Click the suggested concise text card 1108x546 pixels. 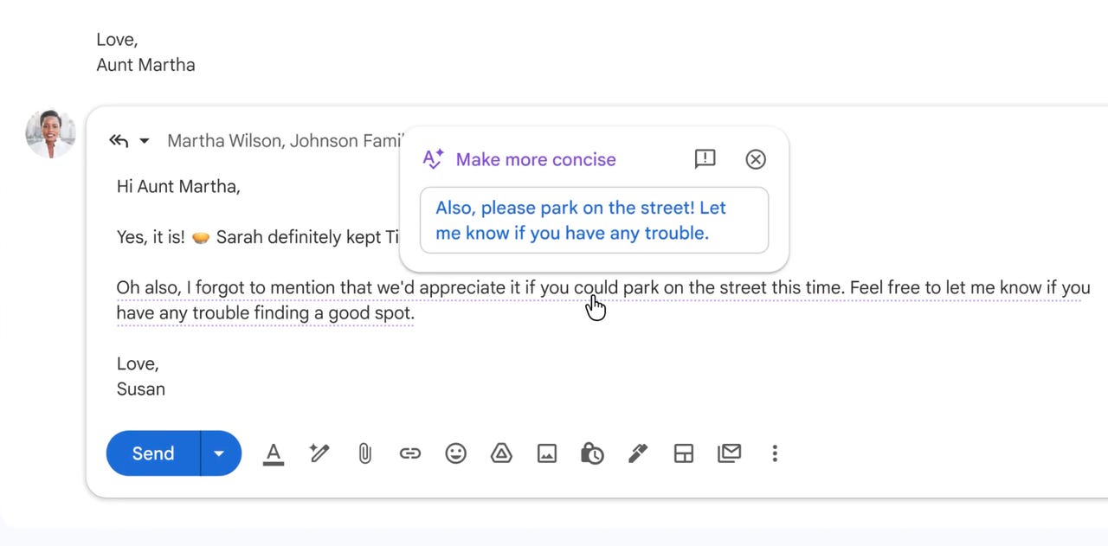(x=595, y=220)
